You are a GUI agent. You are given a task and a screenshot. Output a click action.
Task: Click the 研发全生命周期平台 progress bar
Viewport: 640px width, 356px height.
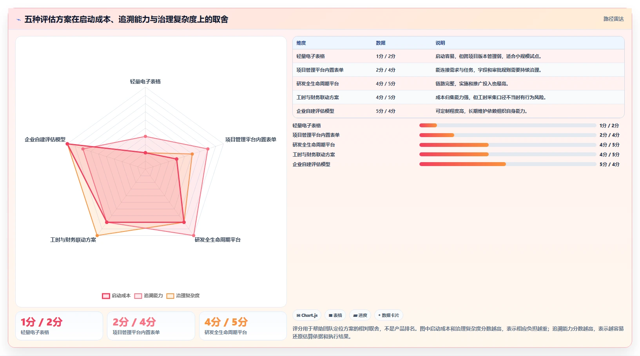click(508, 145)
